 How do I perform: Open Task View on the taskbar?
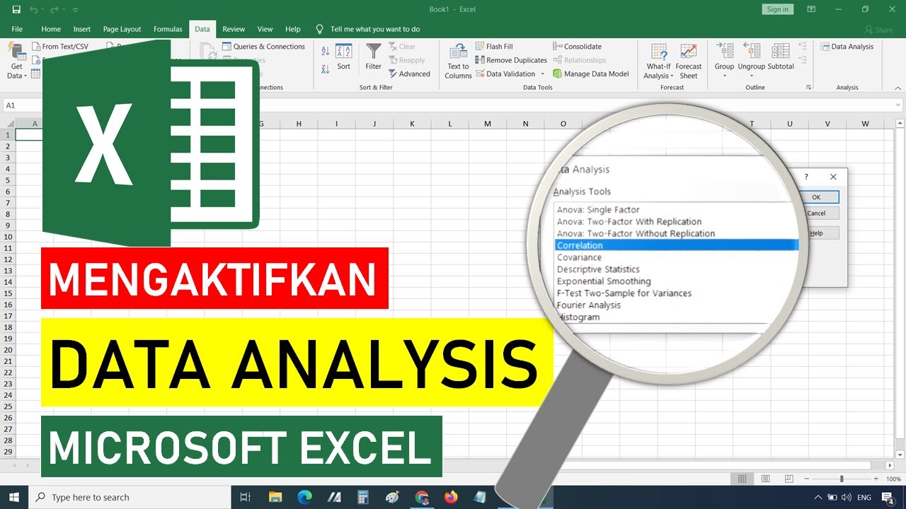point(246,497)
